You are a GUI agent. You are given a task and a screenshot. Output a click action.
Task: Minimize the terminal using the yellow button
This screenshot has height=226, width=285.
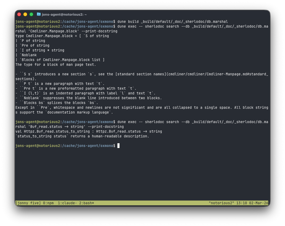pyautogui.click(x=25, y=14)
